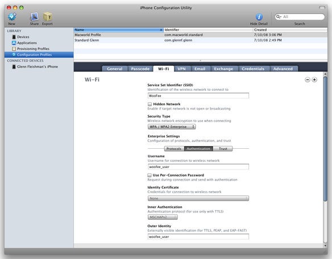Click the iPhone icon for Glenn Fleishman's iPhone
Screen dimensions: 332x259
point(14,66)
